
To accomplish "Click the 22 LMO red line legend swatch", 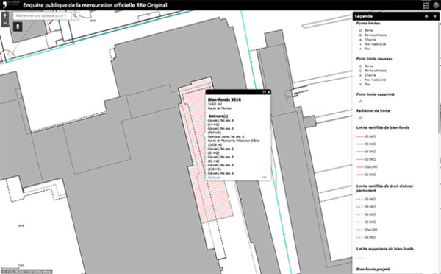I will (360, 136).
